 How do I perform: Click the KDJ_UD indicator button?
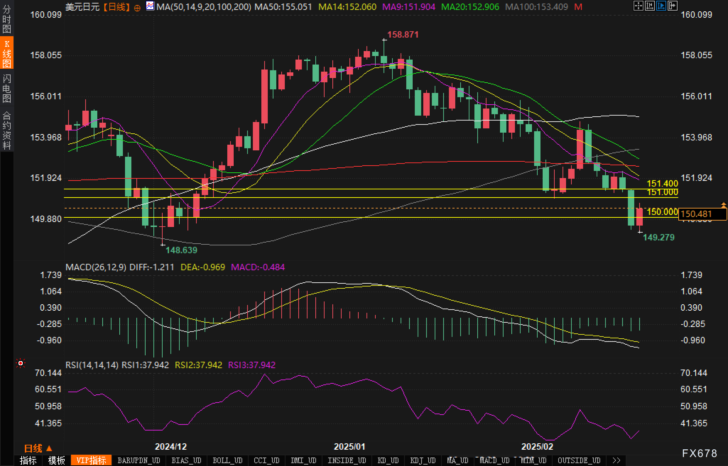tap(423, 460)
